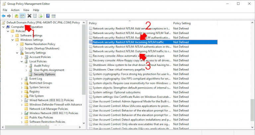
Task: Sort by the Policy Setting column header
Action: point(182,23)
